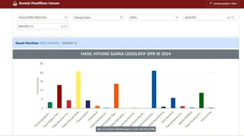Click the Daerah Pemilihan label
Image resolution: width=244 pixels, height=136 pixels.
coord(27,43)
